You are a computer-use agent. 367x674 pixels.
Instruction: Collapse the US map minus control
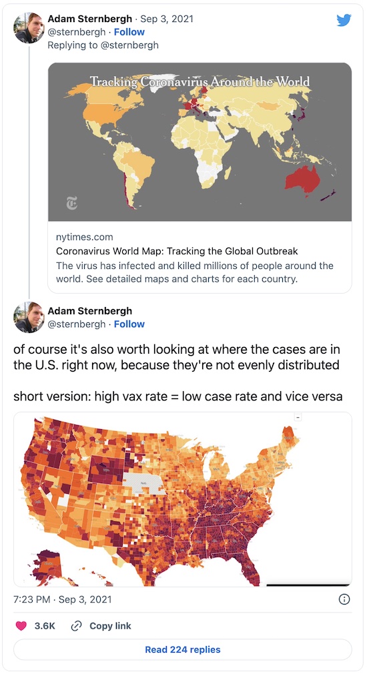pyautogui.click(x=298, y=416)
